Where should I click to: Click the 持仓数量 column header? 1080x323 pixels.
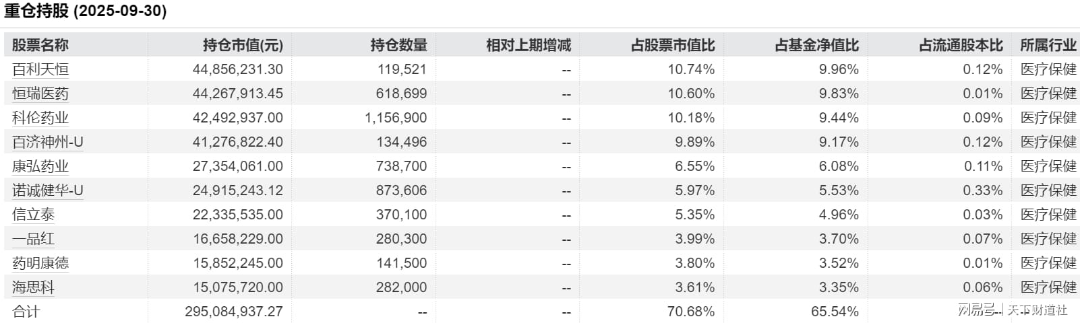tap(398, 45)
